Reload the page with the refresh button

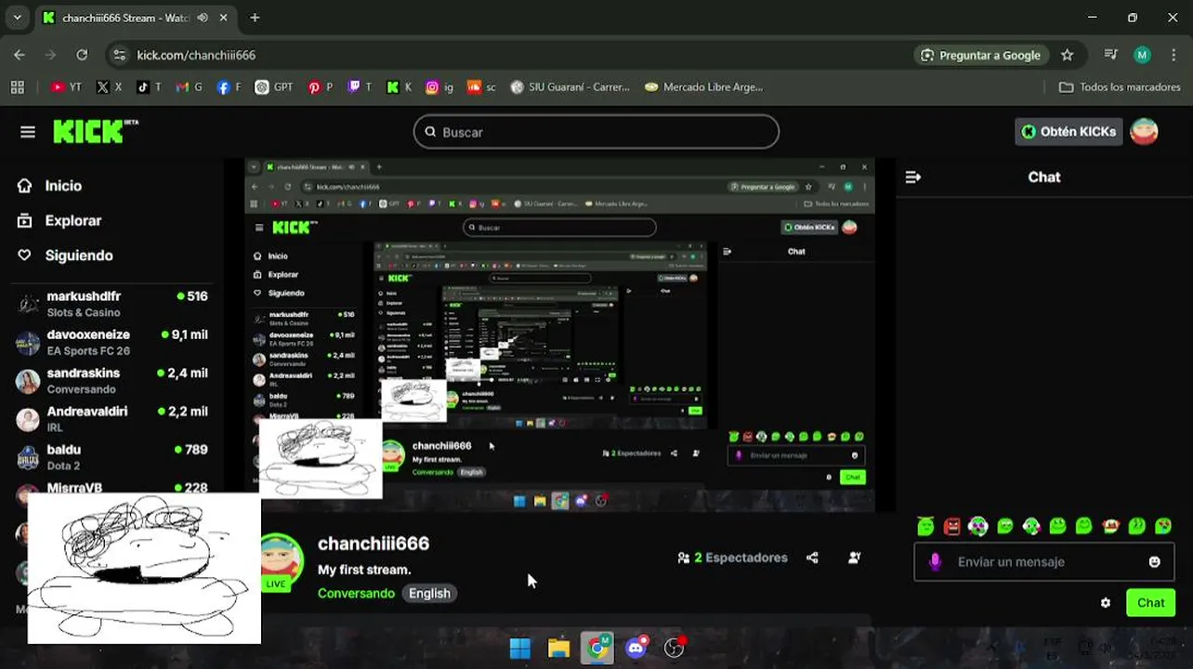click(82, 55)
